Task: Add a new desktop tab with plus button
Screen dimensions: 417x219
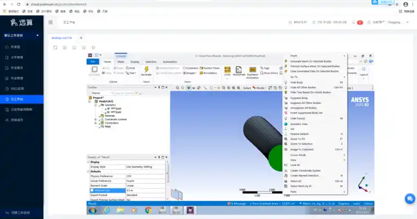Action: tap(81, 38)
